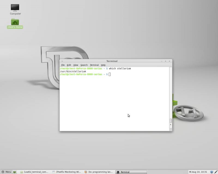Open the clock showing Mi Aug 10, 10:31
Screen dimensions: 218x174
[x=198, y=172]
